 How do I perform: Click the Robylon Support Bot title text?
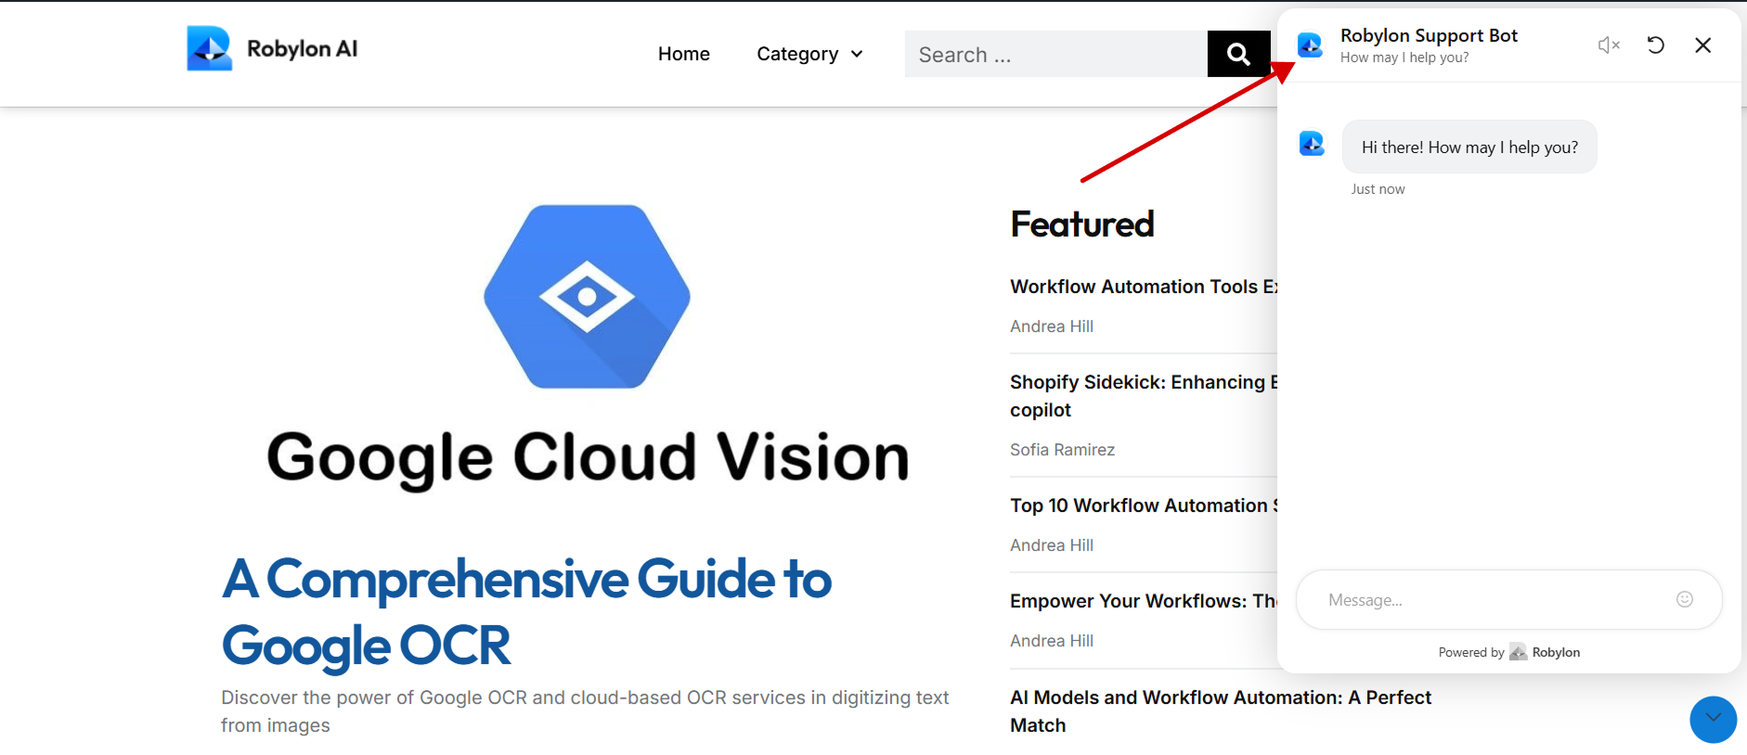point(1429,35)
